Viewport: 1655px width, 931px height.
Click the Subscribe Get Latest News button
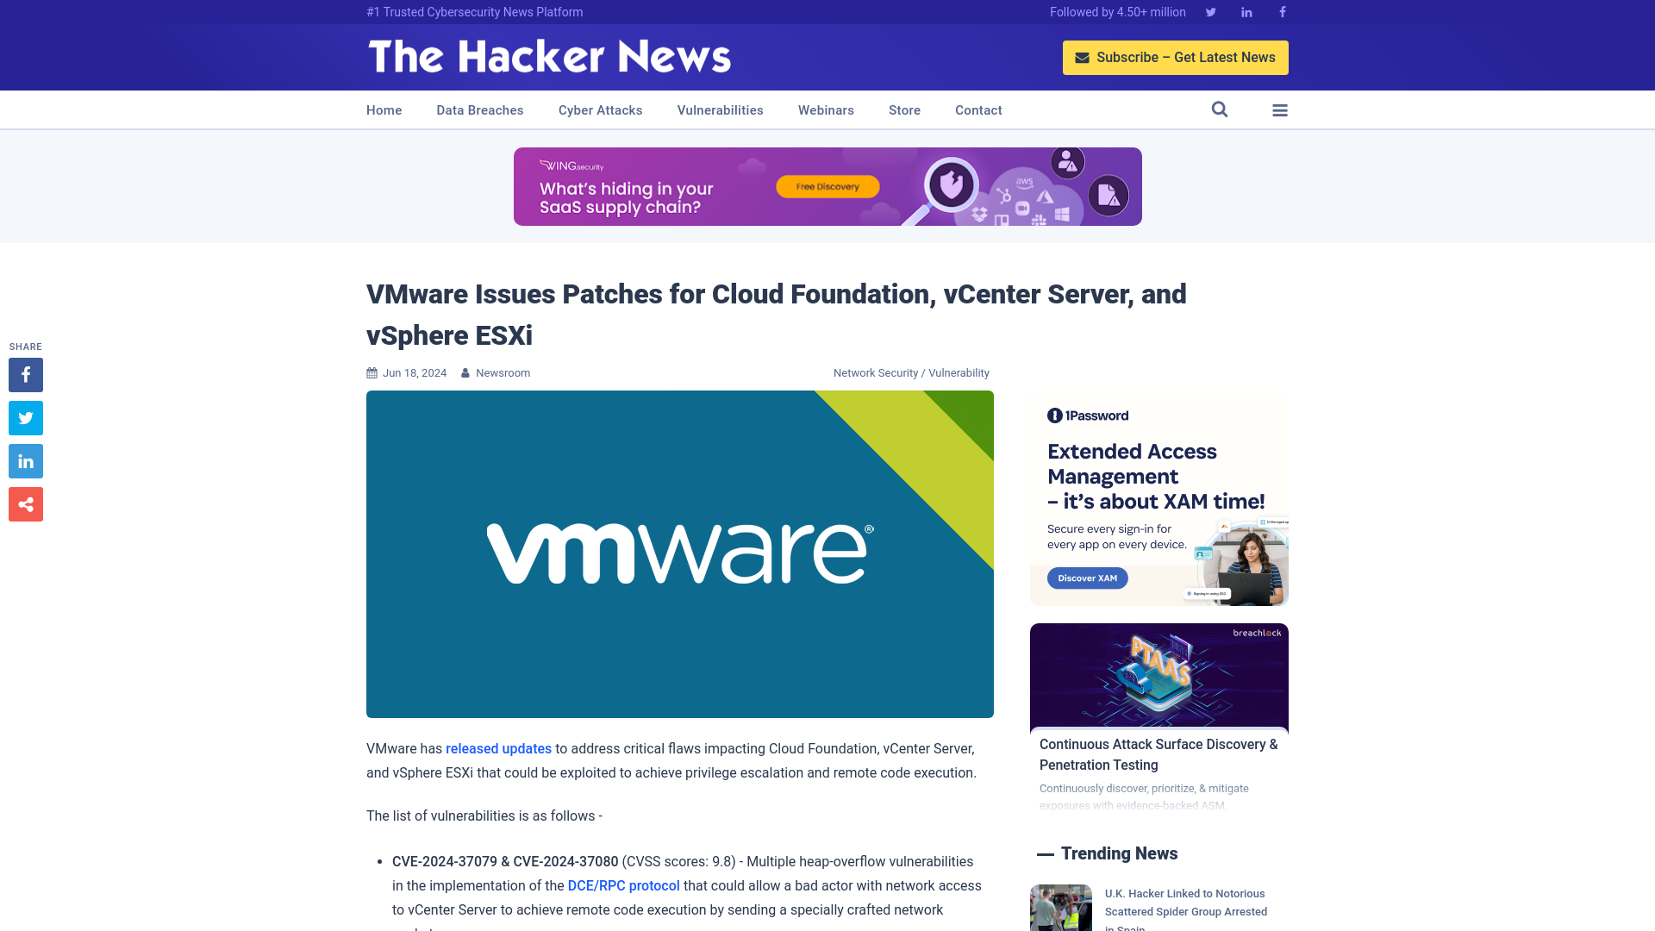click(x=1176, y=57)
